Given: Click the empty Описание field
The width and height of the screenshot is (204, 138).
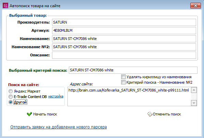Looking at the screenshot, I should click(x=124, y=55).
